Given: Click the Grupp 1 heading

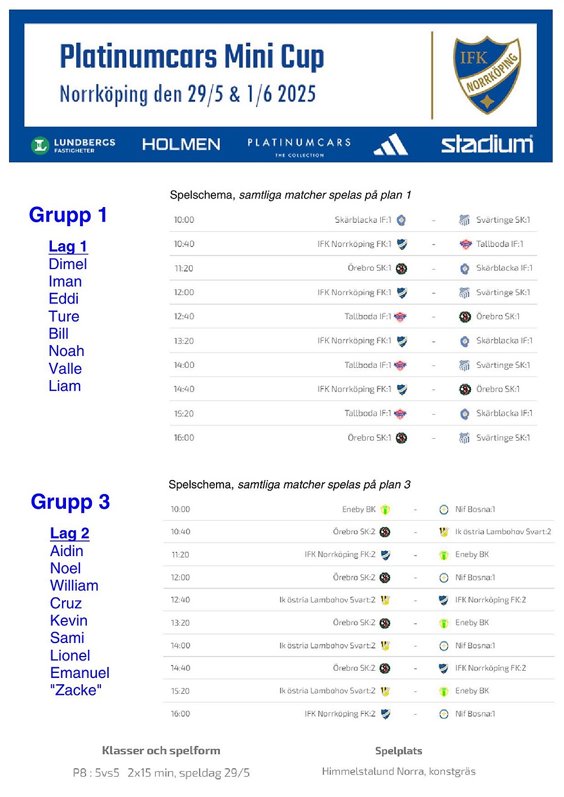Looking at the screenshot, I should coord(68,215).
